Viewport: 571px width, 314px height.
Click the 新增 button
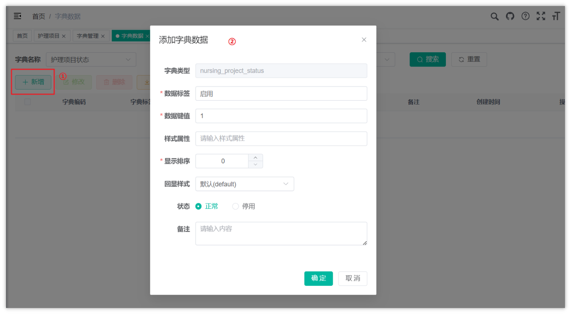[x=33, y=82]
